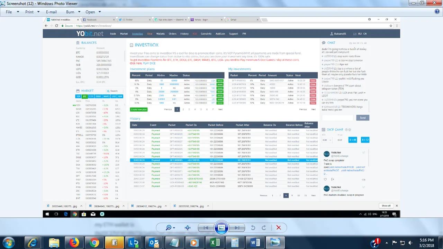This screenshot has height=249, width=443.
Task: Click the R > 52 dice button
Action: pos(365,140)
